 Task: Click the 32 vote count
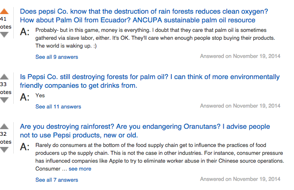pyautogui.click(x=3, y=134)
